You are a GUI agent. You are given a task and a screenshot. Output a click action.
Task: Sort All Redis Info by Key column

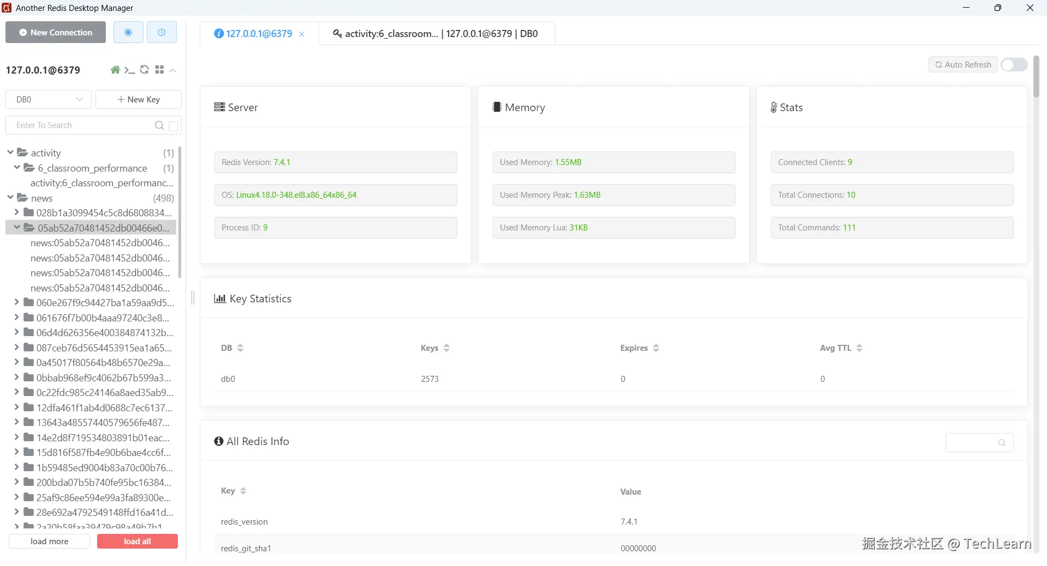click(x=243, y=491)
